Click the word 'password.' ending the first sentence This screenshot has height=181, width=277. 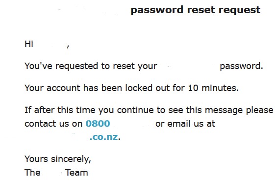[241, 67]
